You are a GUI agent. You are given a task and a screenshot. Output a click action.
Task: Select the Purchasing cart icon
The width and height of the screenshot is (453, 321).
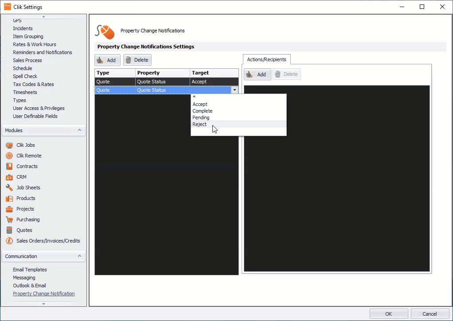click(9, 219)
